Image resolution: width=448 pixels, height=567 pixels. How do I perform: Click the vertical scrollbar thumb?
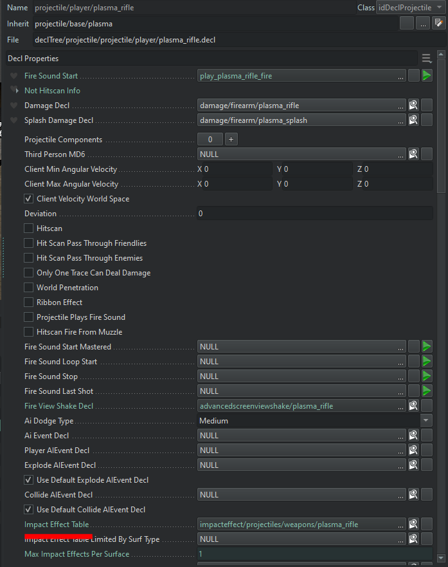pos(441,126)
